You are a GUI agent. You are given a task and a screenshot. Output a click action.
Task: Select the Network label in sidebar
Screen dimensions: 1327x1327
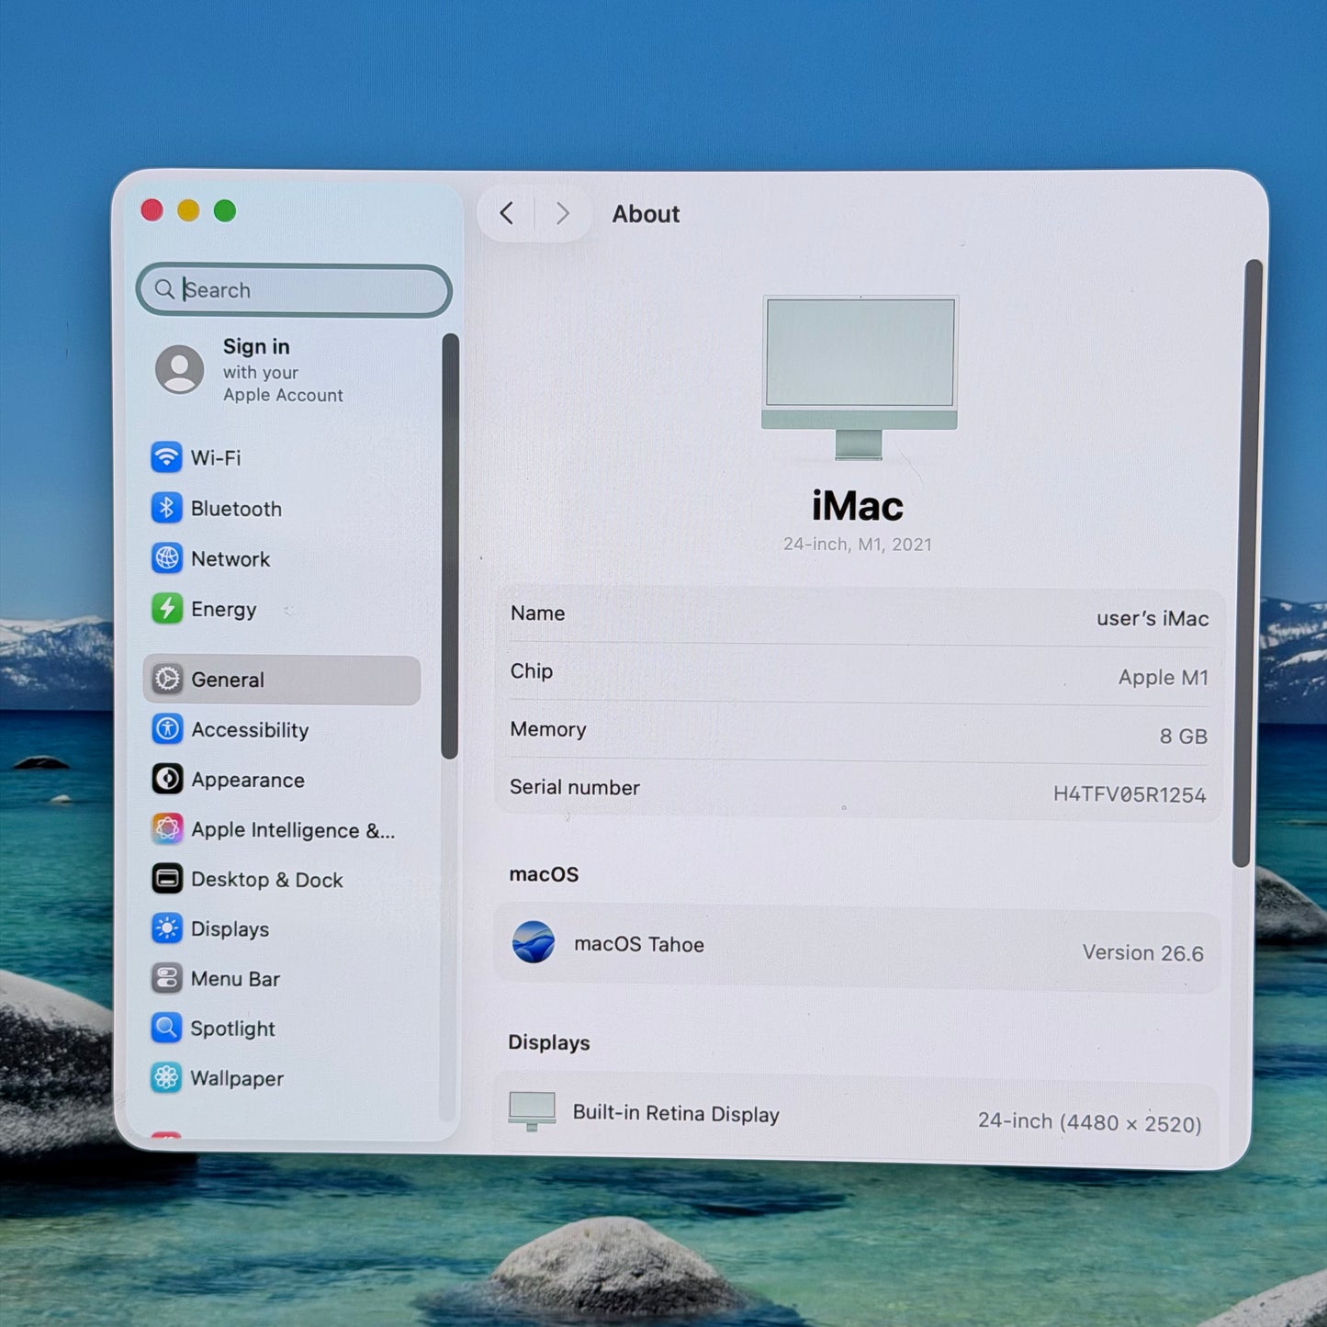(231, 559)
